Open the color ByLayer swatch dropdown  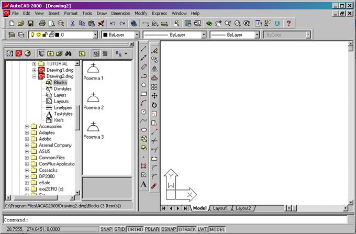coord(137,35)
